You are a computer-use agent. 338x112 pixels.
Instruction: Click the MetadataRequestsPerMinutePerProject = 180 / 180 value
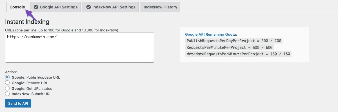238,54
